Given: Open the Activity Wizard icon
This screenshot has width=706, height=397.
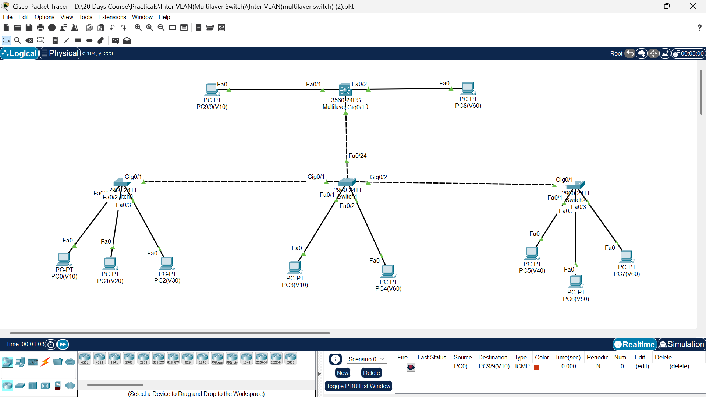Looking at the screenshot, I should point(75,28).
